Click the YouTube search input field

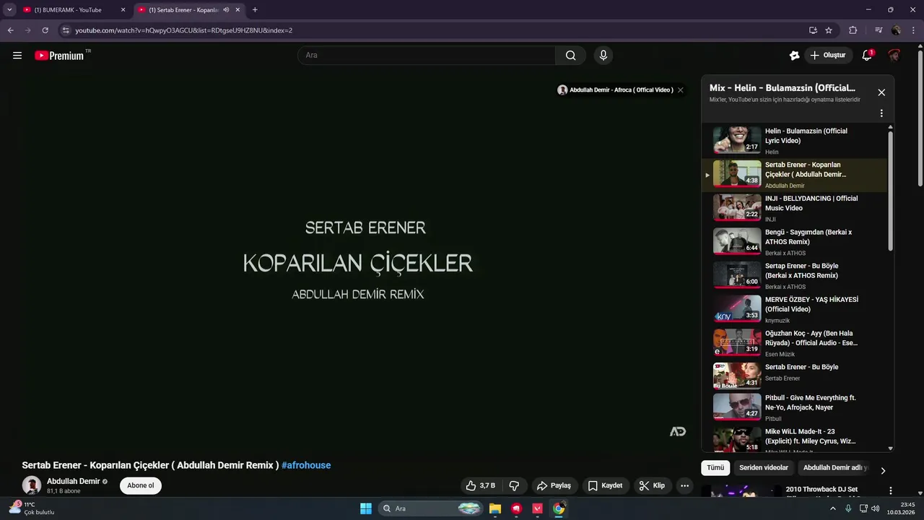(x=426, y=56)
